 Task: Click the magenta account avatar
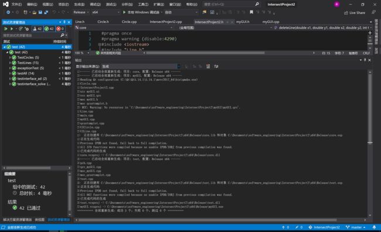coord(336,4)
